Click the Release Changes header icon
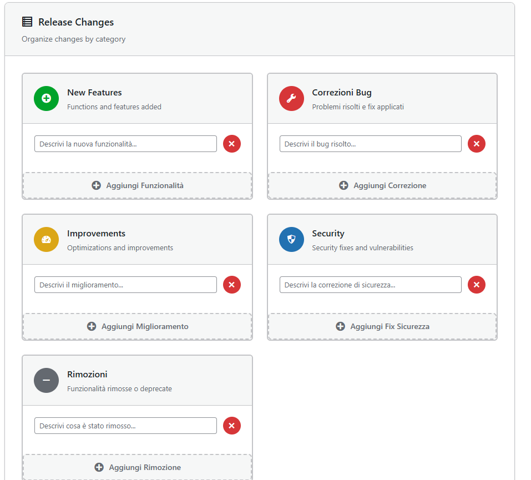The height and width of the screenshot is (480, 531). [27, 22]
